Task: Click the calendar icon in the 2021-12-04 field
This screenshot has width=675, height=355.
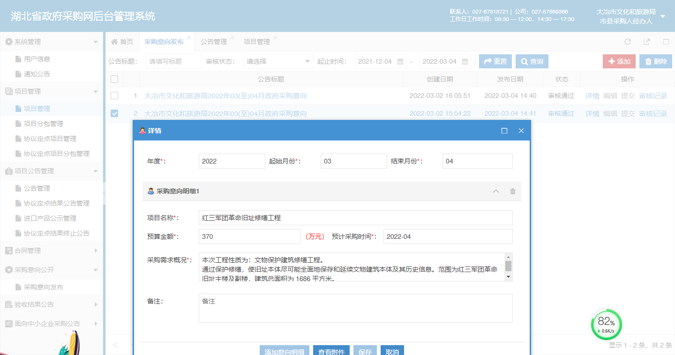Action: coord(400,61)
